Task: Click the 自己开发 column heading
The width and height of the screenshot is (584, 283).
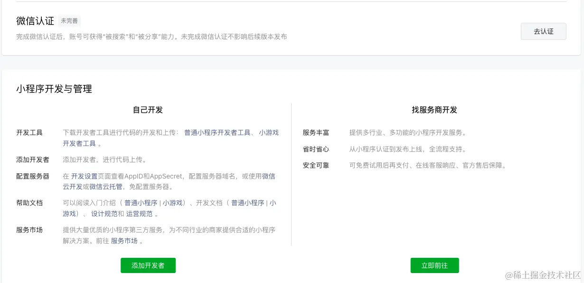Action: (148, 110)
